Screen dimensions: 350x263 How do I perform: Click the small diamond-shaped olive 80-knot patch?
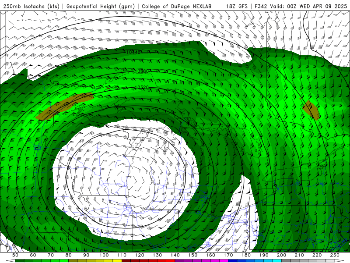[x=311, y=110]
